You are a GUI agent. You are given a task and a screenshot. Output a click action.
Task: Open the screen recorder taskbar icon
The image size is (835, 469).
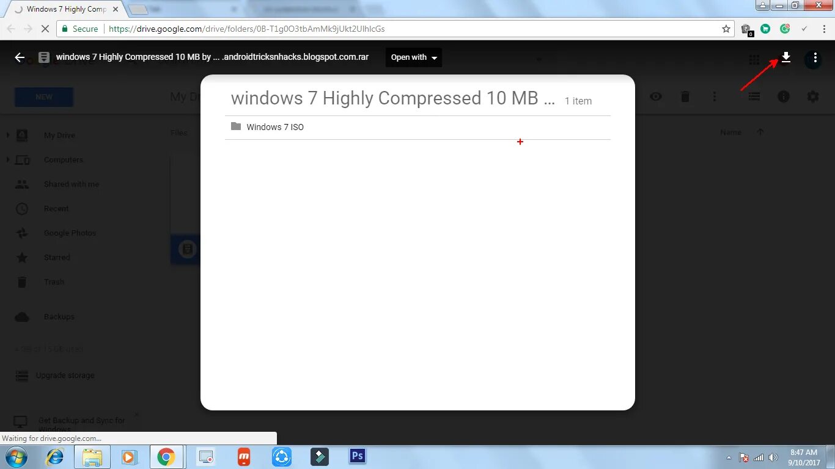coord(206,457)
